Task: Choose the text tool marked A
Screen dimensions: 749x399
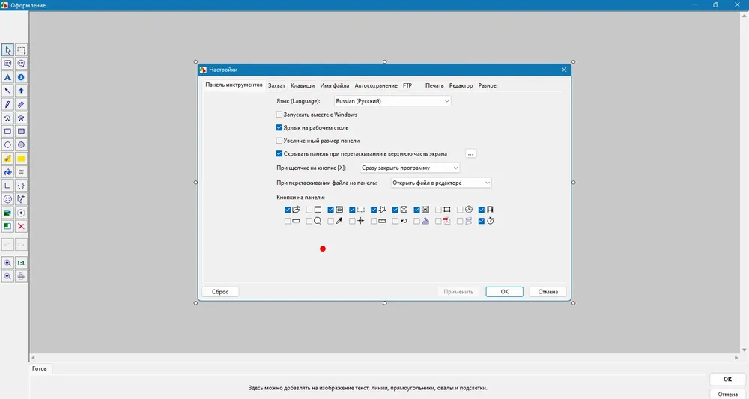Action: (x=7, y=77)
